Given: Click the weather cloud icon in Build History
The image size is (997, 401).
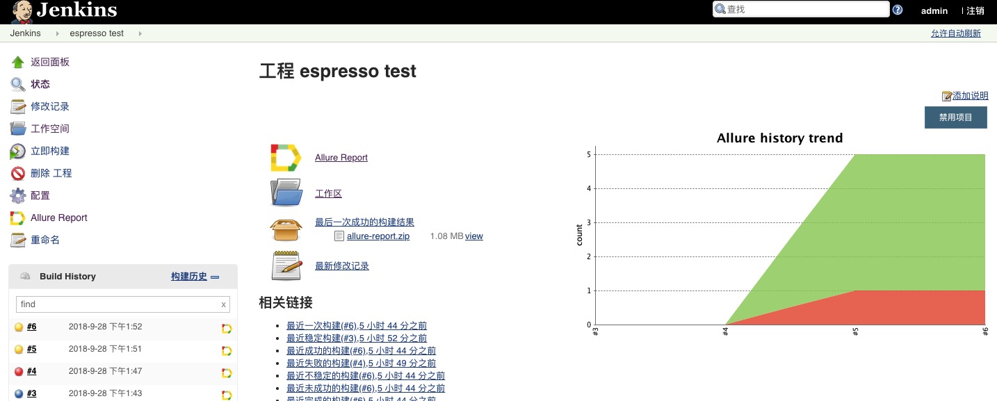Looking at the screenshot, I should (25, 277).
